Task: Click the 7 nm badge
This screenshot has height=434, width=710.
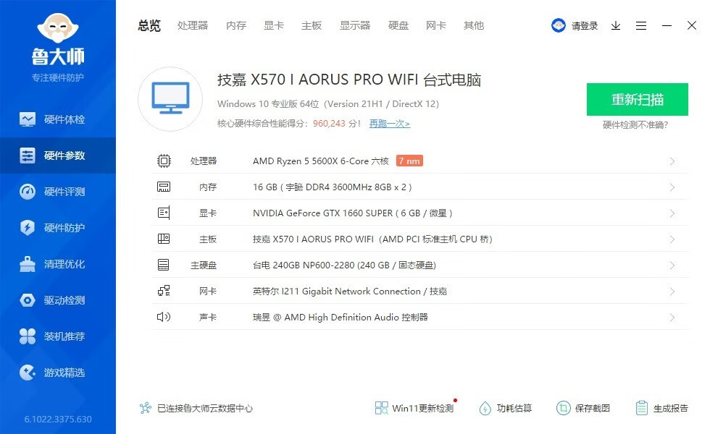Action: 409,161
